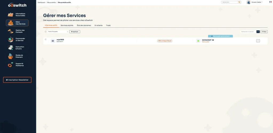Switch to the Services expirés tab
This screenshot has height=133, width=273.
[67, 25]
